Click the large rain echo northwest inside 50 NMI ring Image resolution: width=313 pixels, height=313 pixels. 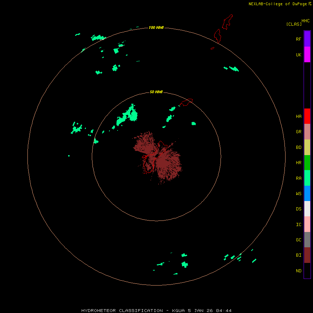(x=128, y=115)
